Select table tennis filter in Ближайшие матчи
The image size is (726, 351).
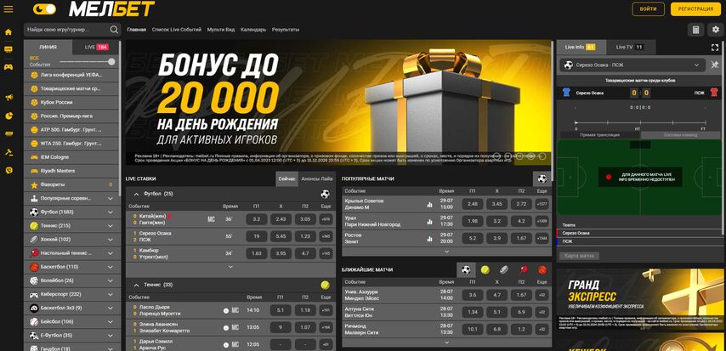pyautogui.click(x=523, y=270)
